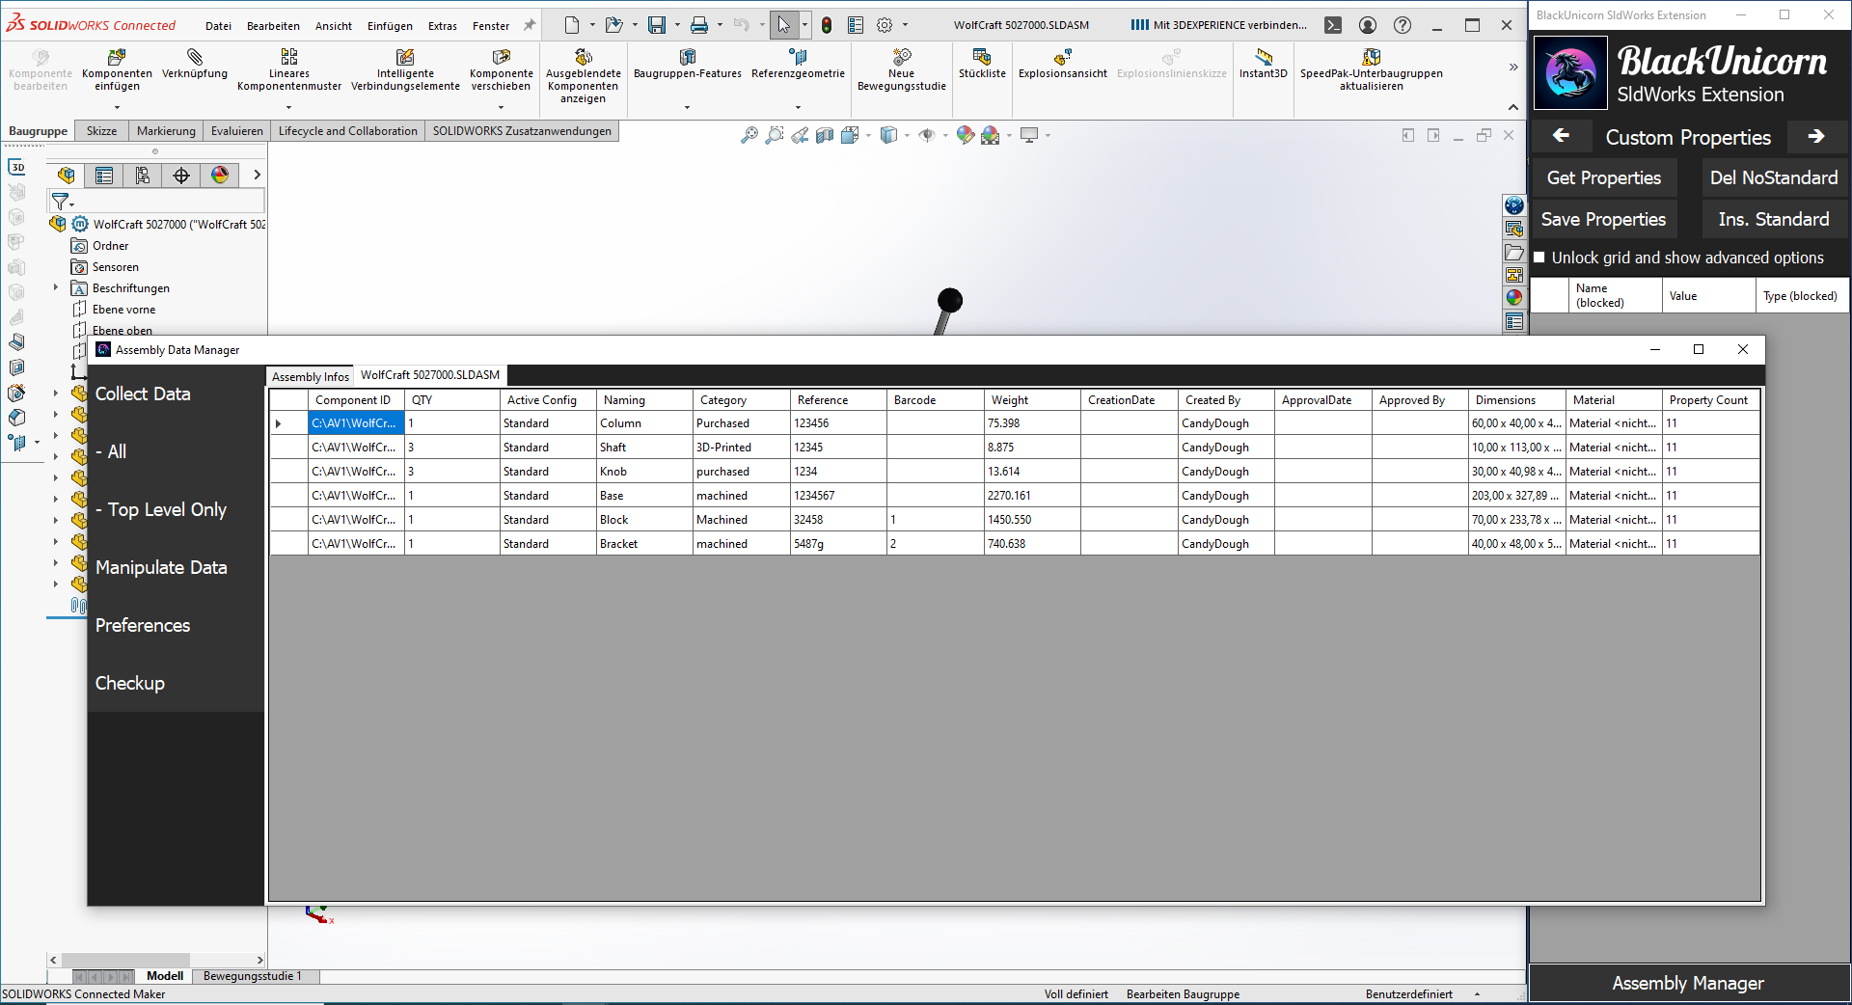This screenshot has width=1852, height=1005.
Task: Select the Verknüpfung tool
Action: click(x=195, y=58)
